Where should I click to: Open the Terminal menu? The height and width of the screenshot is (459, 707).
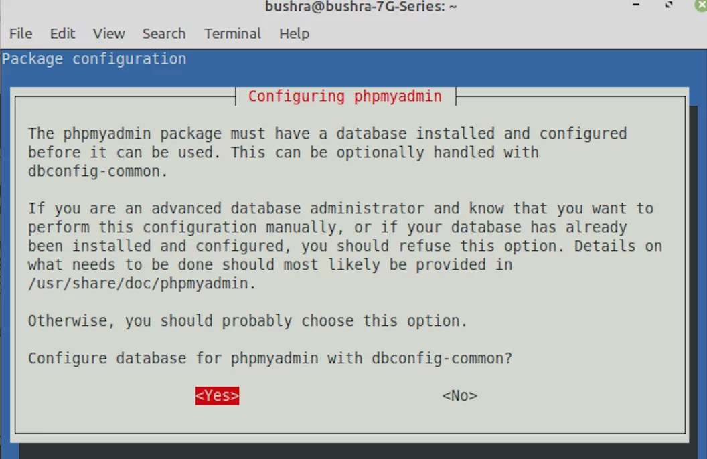232,33
